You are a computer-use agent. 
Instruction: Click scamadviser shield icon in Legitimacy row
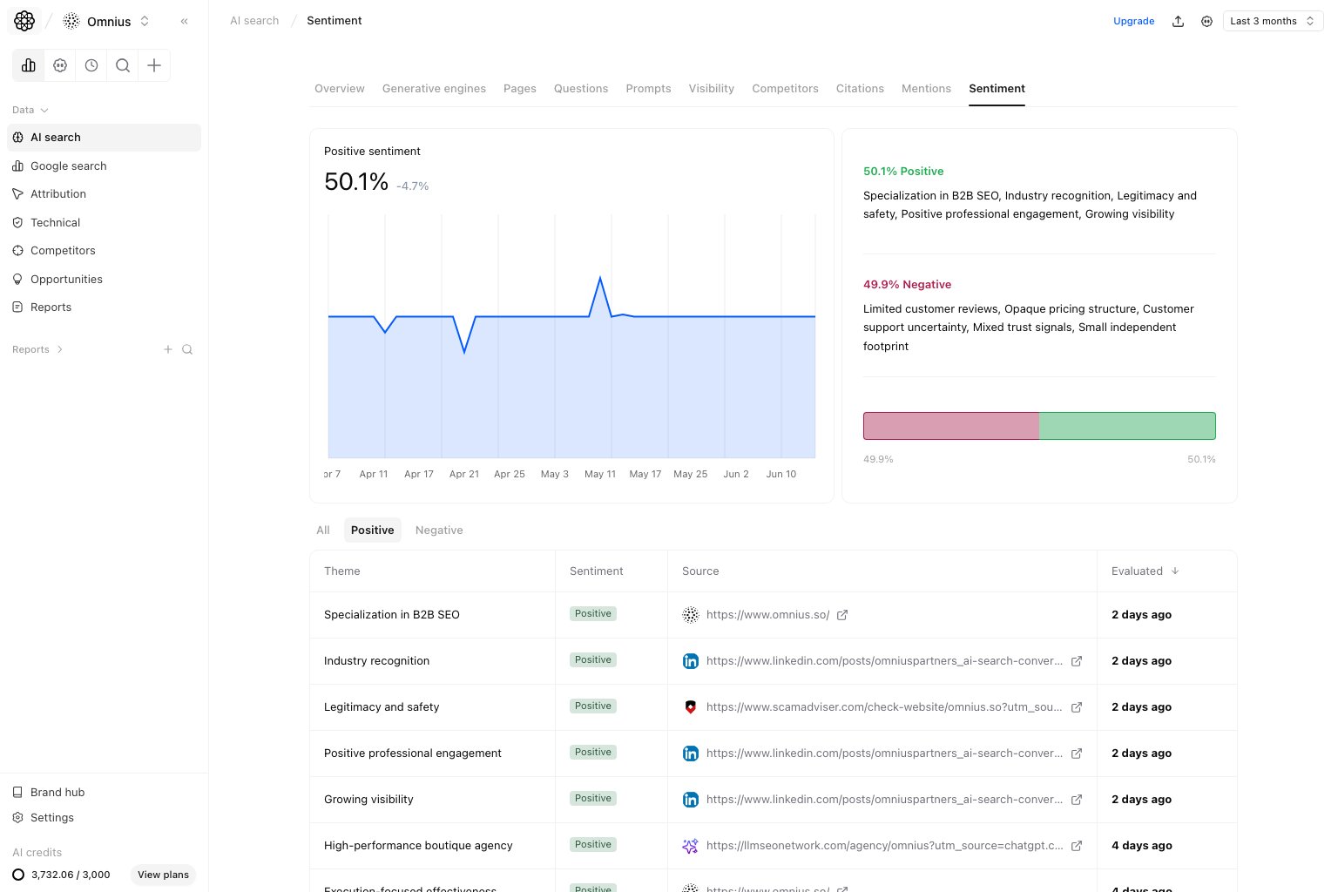691,707
